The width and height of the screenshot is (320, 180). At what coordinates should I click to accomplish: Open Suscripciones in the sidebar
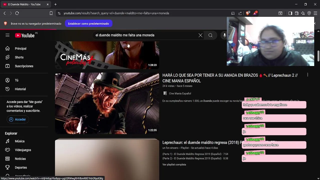(24, 66)
